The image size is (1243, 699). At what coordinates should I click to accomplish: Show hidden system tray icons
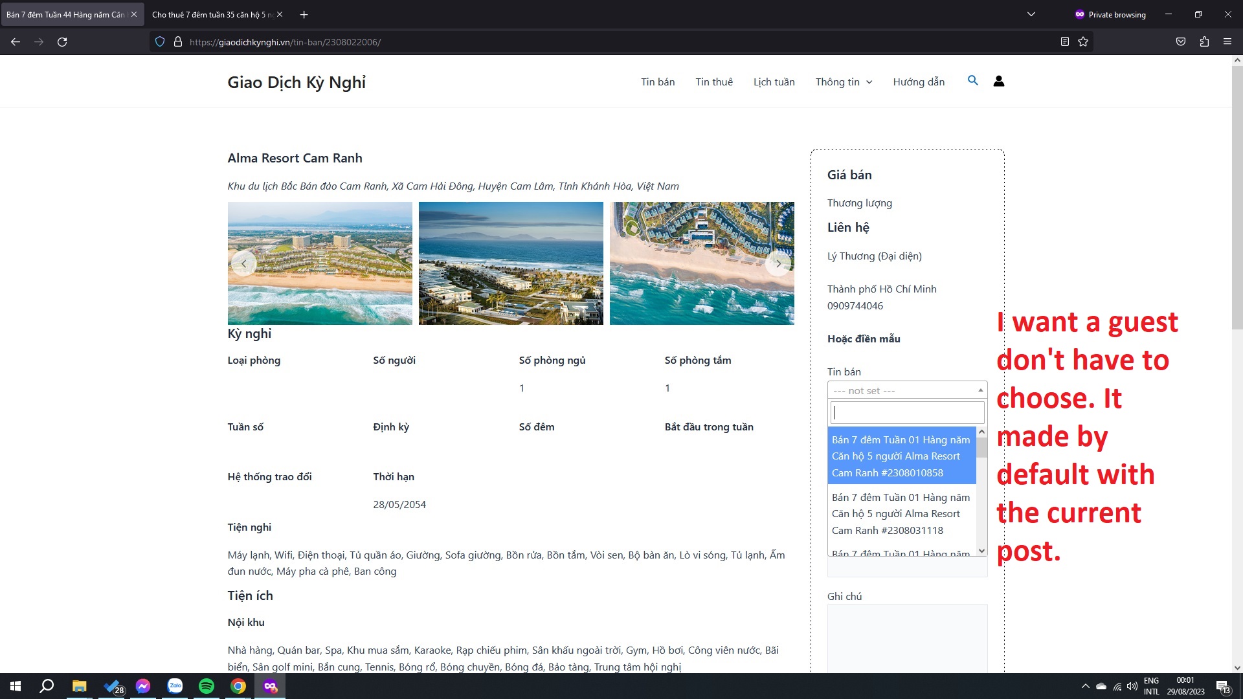[1085, 686]
